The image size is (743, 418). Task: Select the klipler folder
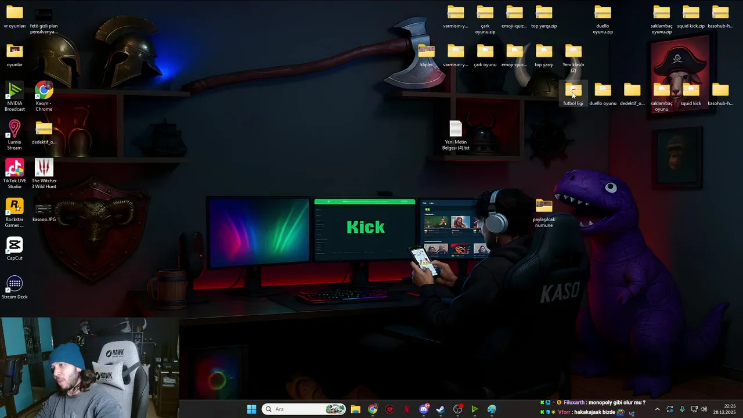427,55
